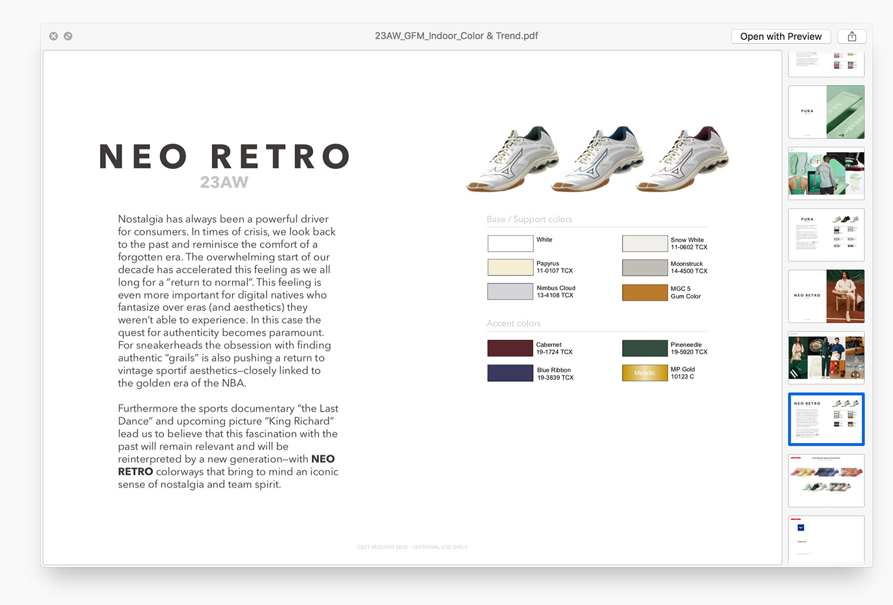Select the PURA color palette page thumbnail
The height and width of the screenshot is (605, 893).
[x=826, y=234]
